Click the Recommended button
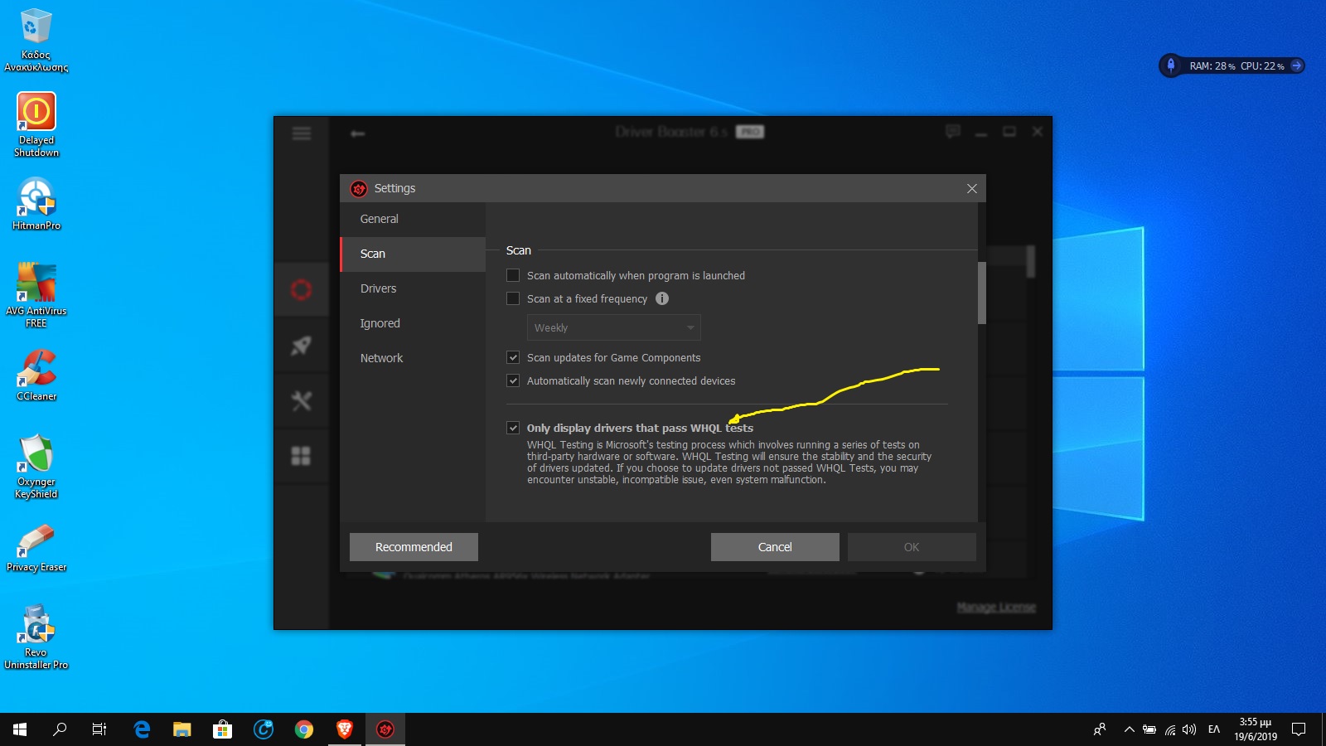Viewport: 1326px width, 746px height. pos(414,547)
